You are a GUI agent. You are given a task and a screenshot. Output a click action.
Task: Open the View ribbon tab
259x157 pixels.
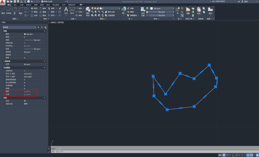[x=36, y=5]
